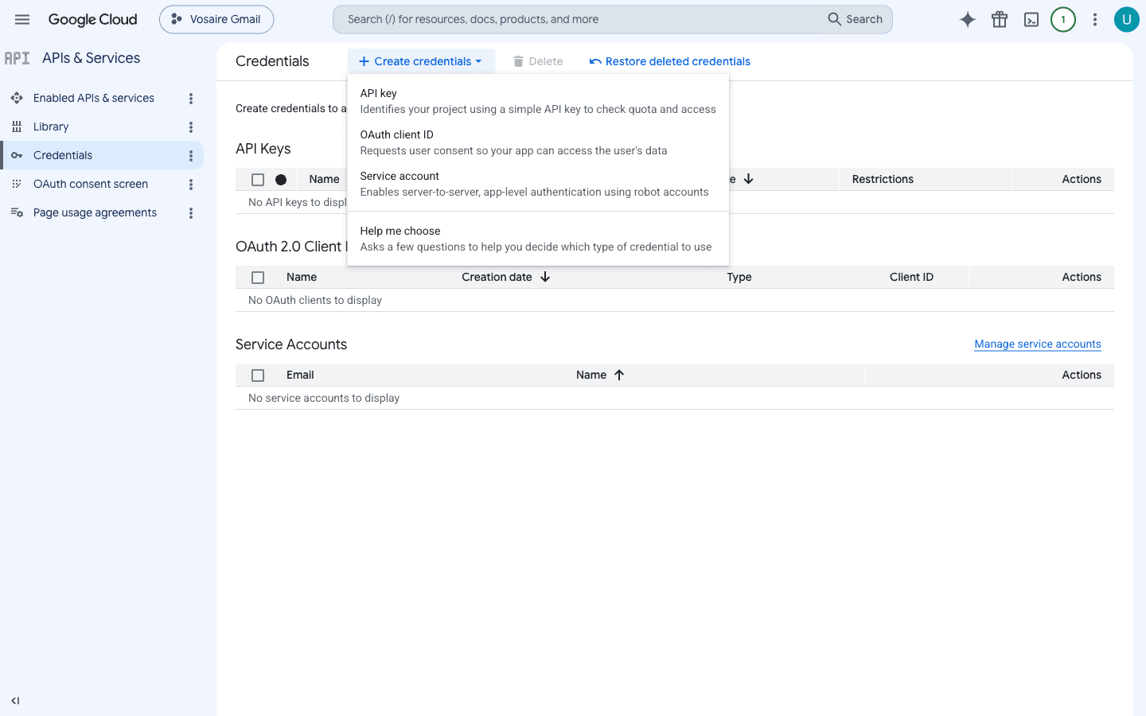Click the Library sidebar icon
The width and height of the screenshot is (1146, 716).
(17, 126)
